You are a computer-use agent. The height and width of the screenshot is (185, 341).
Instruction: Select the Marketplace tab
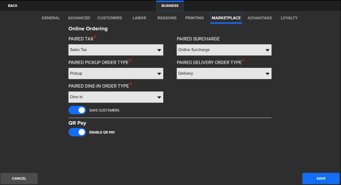point(226,18)
